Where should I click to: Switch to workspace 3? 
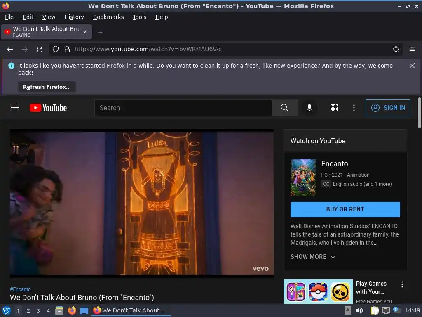point(38,311)
